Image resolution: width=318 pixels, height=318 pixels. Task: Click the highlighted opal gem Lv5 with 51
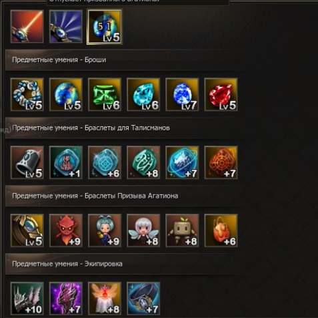pos(105,27)
